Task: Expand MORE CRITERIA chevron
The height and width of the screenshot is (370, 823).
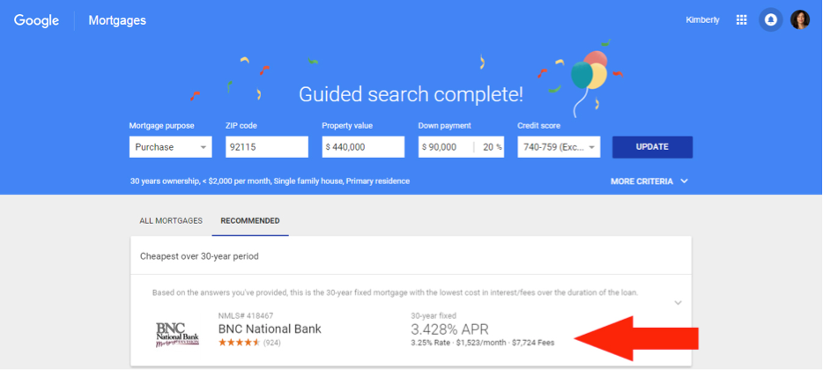Action: click(x=684, y=181)
